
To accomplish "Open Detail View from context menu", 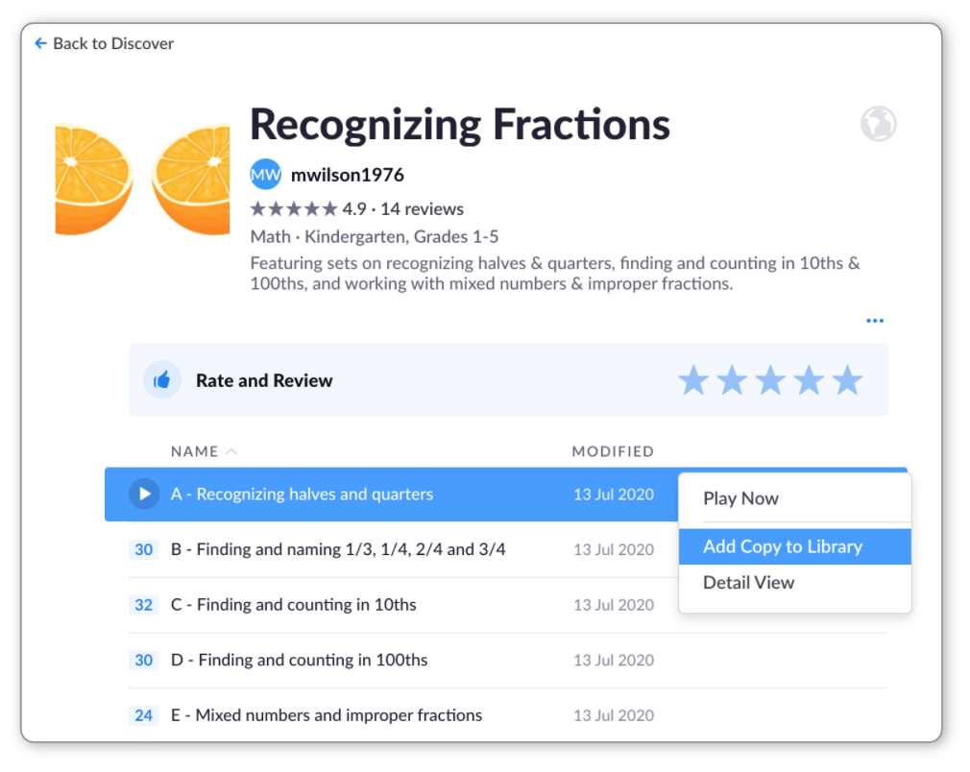I will [x=749, y=582].
